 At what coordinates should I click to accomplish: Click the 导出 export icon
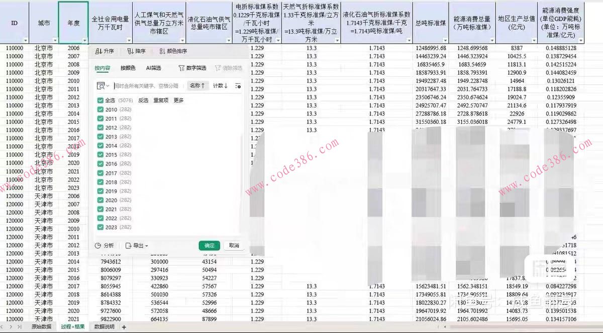128,246
